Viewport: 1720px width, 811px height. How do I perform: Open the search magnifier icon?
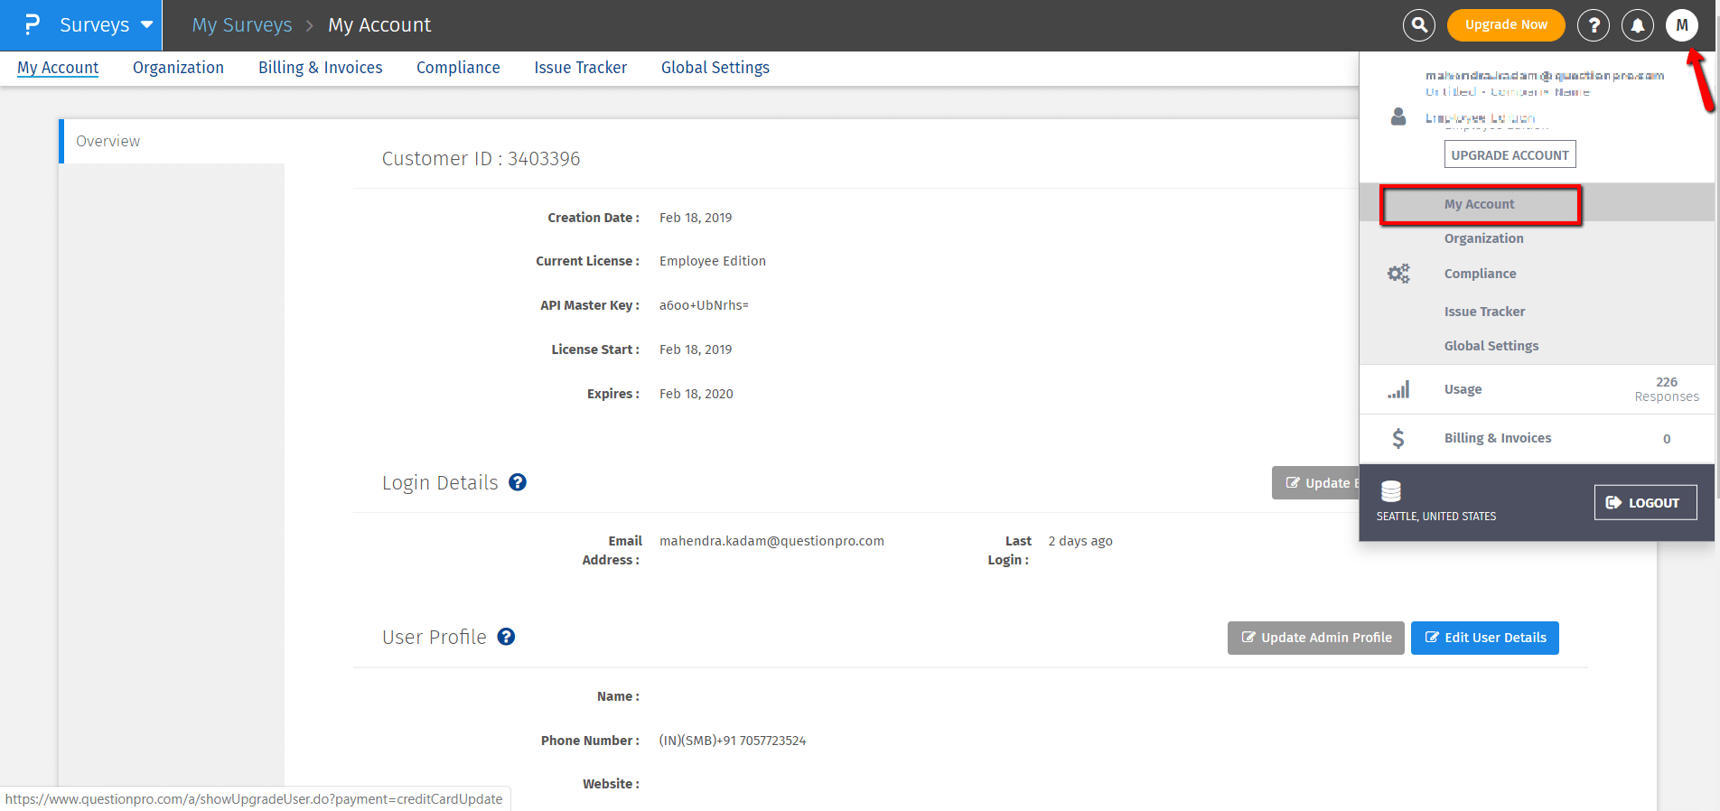click(x=1419, y=25)
